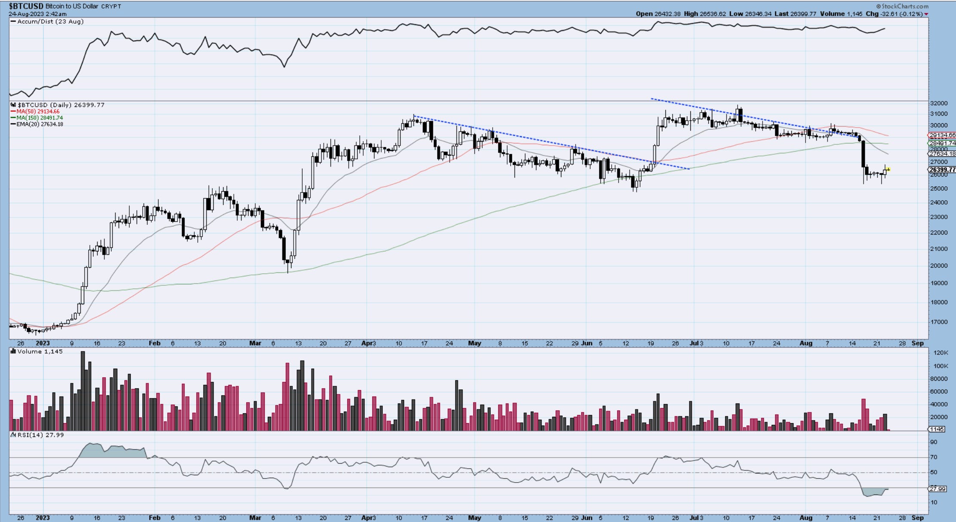Viewport: 956px width, 522px height.
Task: Click the StockCharts.com watermark link
Action: (x=902, y=6)
